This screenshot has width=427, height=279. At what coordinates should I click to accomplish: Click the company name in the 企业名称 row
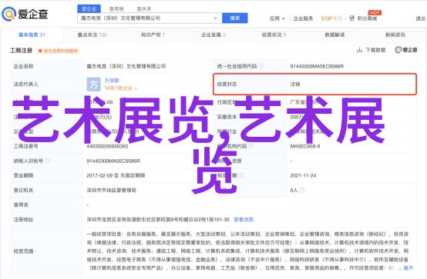point(126,66)
